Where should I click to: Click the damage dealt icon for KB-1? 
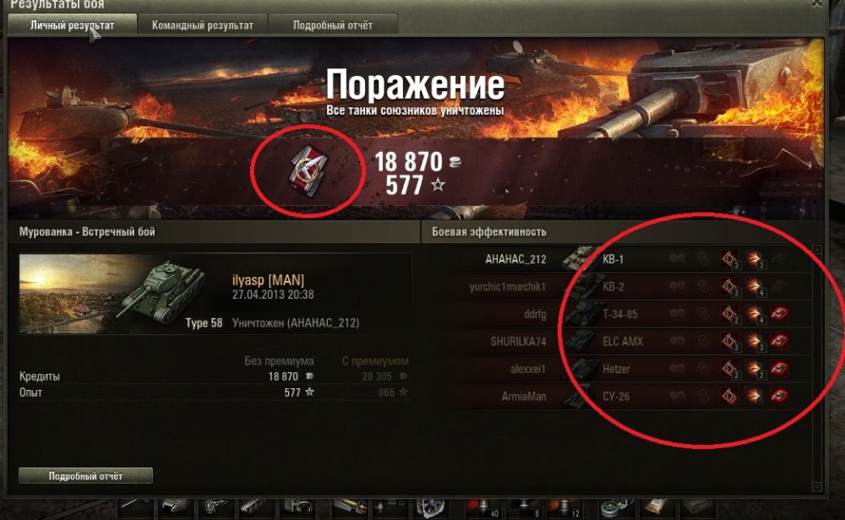click(755, 259)
